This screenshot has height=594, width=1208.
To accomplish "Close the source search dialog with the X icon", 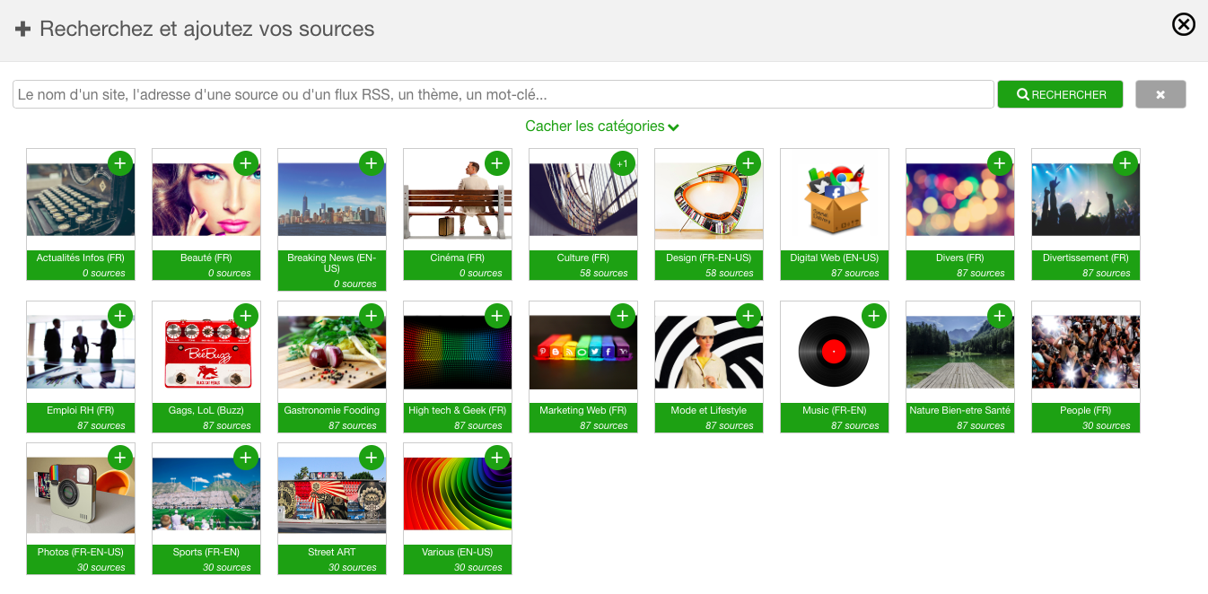I will pos(1184,24).
